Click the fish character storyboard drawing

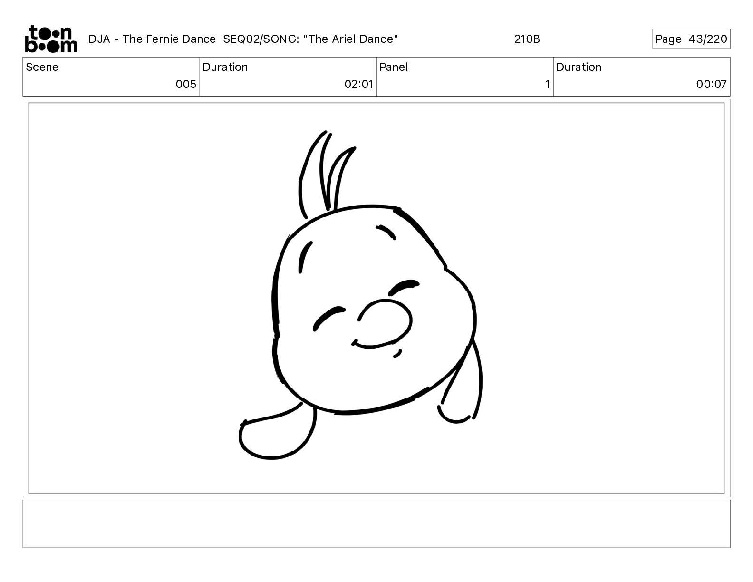[x=360, y=295]
